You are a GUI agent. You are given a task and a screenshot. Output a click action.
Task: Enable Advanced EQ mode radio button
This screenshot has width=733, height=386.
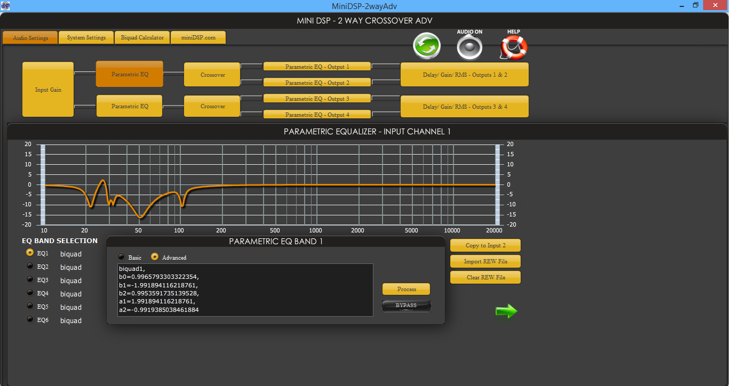(155, 256)
